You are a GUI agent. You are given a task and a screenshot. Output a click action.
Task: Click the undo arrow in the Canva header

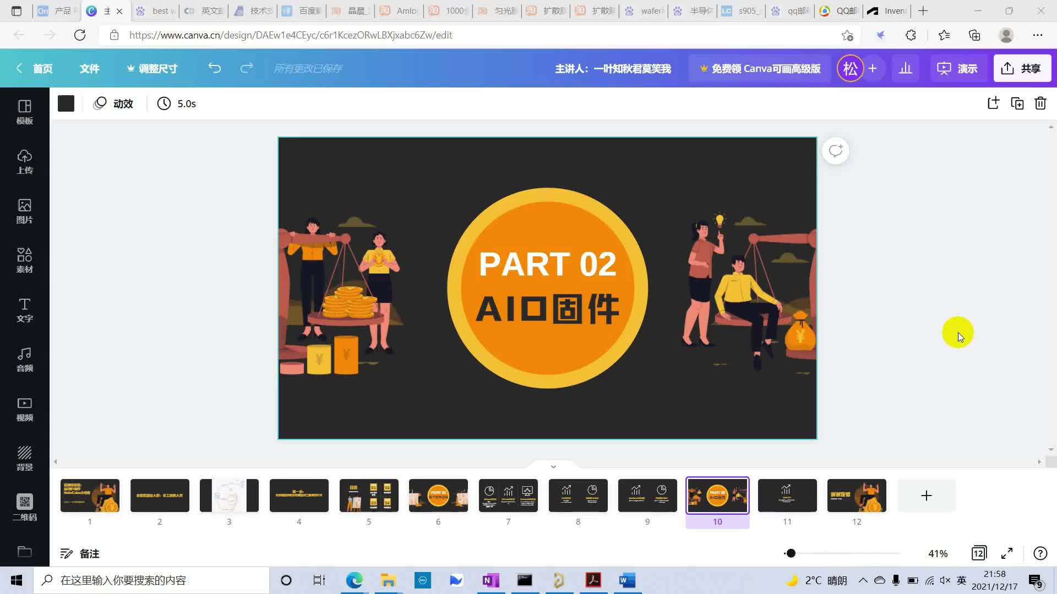click(x=215, y=68)
